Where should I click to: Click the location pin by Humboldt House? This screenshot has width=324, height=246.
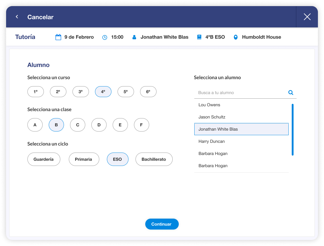(x=236, y=37)
